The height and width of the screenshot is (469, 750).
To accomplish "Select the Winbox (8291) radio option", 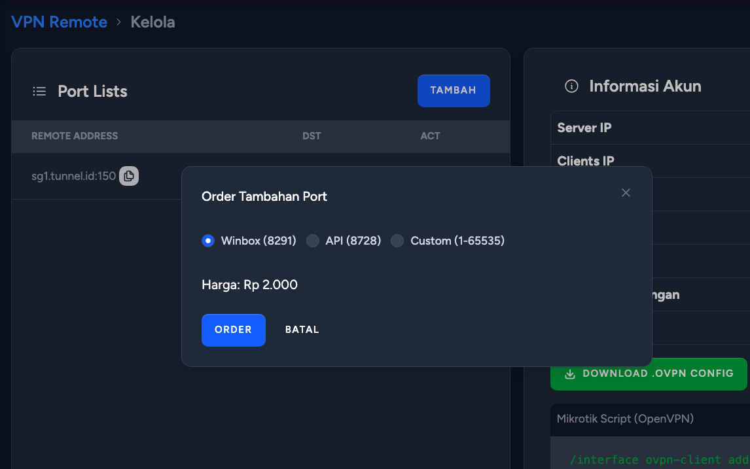I will click(x=208, y=241).
